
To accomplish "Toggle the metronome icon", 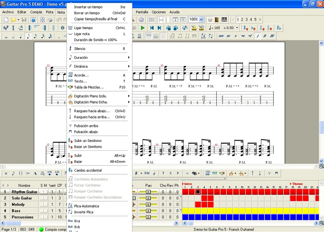I will (x=194, y=28).
